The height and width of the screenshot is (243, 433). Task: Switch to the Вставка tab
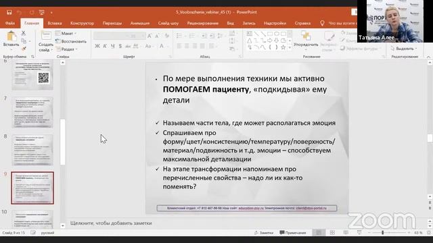pos(55,24)
